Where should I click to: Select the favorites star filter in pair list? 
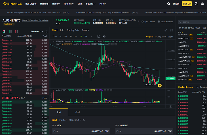tap(180, 28)
